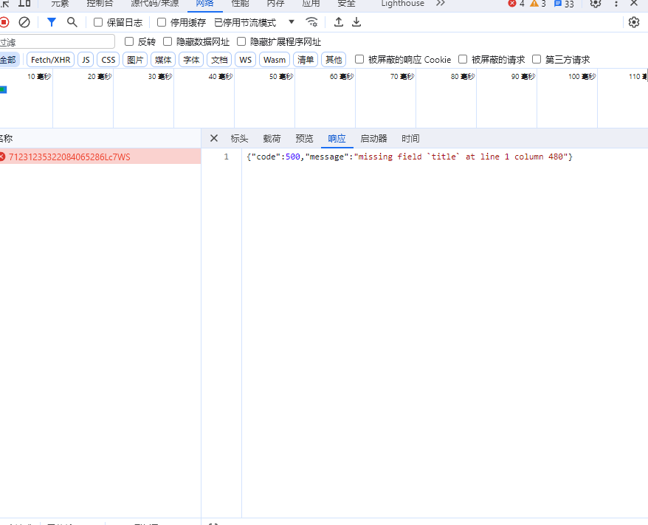Open the DevTools more options menu
This screenshot has height=525, width=648.
[617, 4]
